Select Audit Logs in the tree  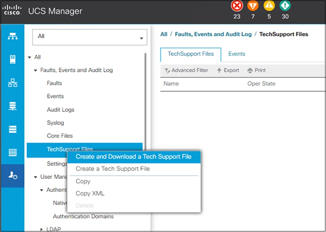[61, 110]
